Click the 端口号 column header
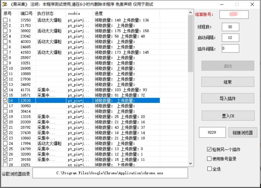261x188 pixels. (27, 13)
